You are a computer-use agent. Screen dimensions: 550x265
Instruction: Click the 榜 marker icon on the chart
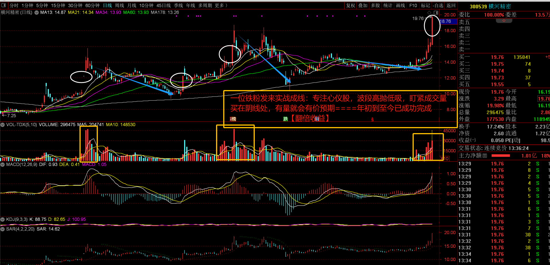click(x=233, y=119)
